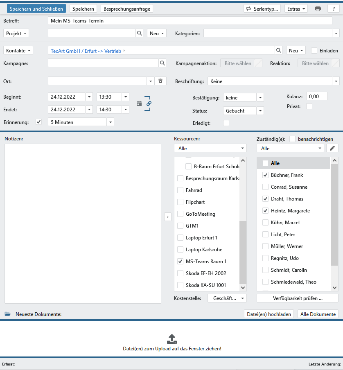Delete the location with the trash icon
Image resolution: width=343 pixels, height=370 pixels.
click(x=160, y=81)
